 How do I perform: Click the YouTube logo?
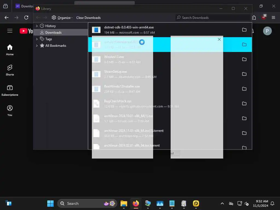click(26, 31)
